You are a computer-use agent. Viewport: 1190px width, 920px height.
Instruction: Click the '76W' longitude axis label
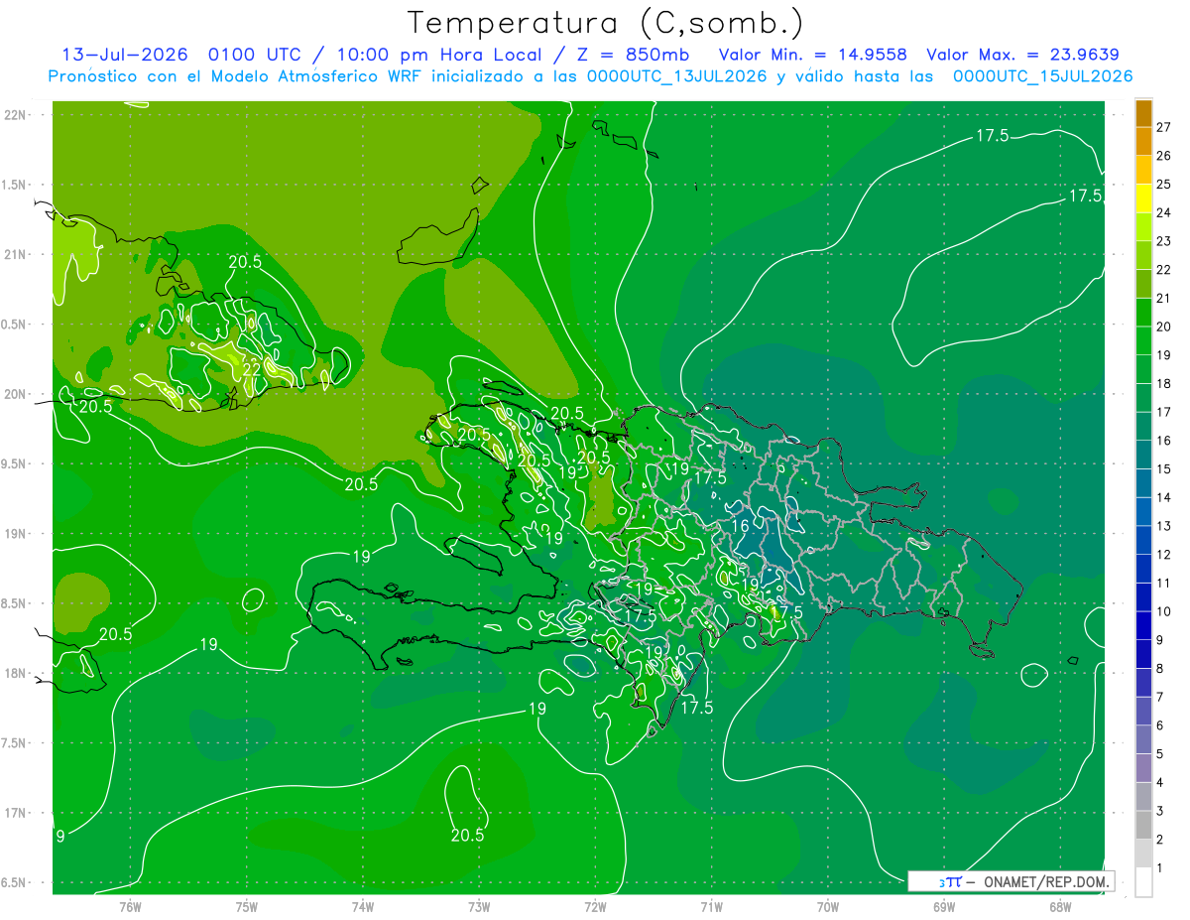[x=130, y=906]
